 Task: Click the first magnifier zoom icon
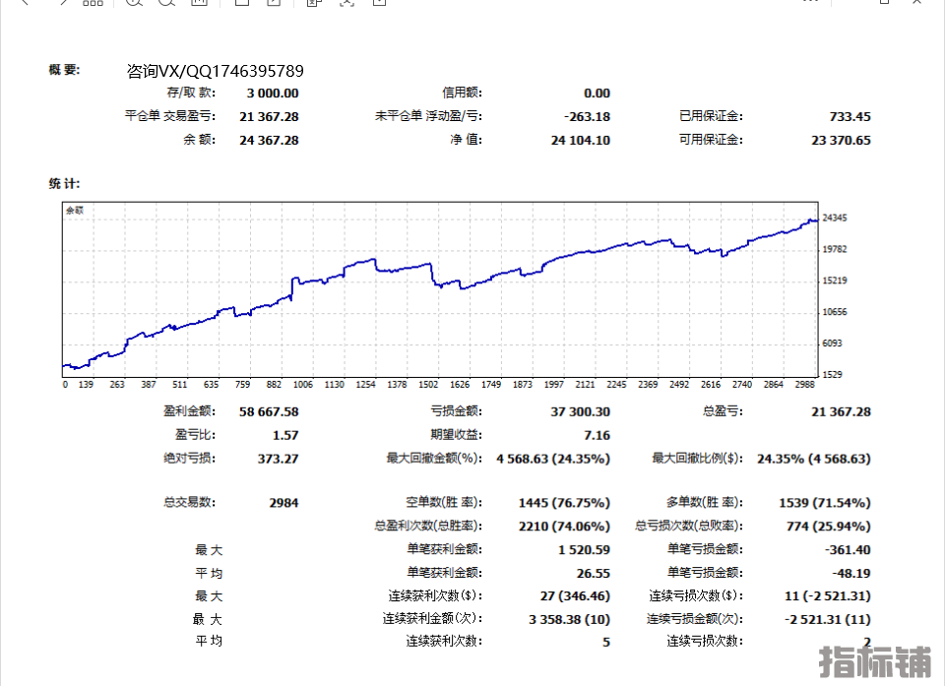(135, 3)
